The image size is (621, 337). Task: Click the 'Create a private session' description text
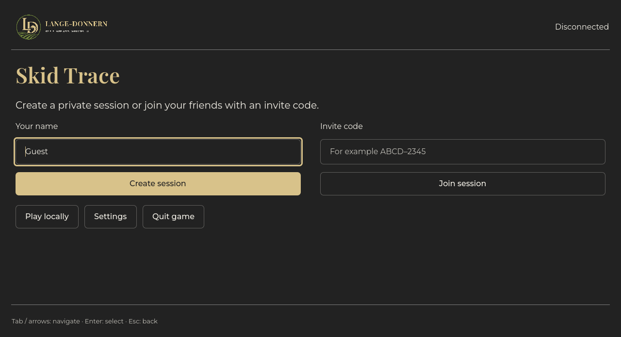pos(167,105)
